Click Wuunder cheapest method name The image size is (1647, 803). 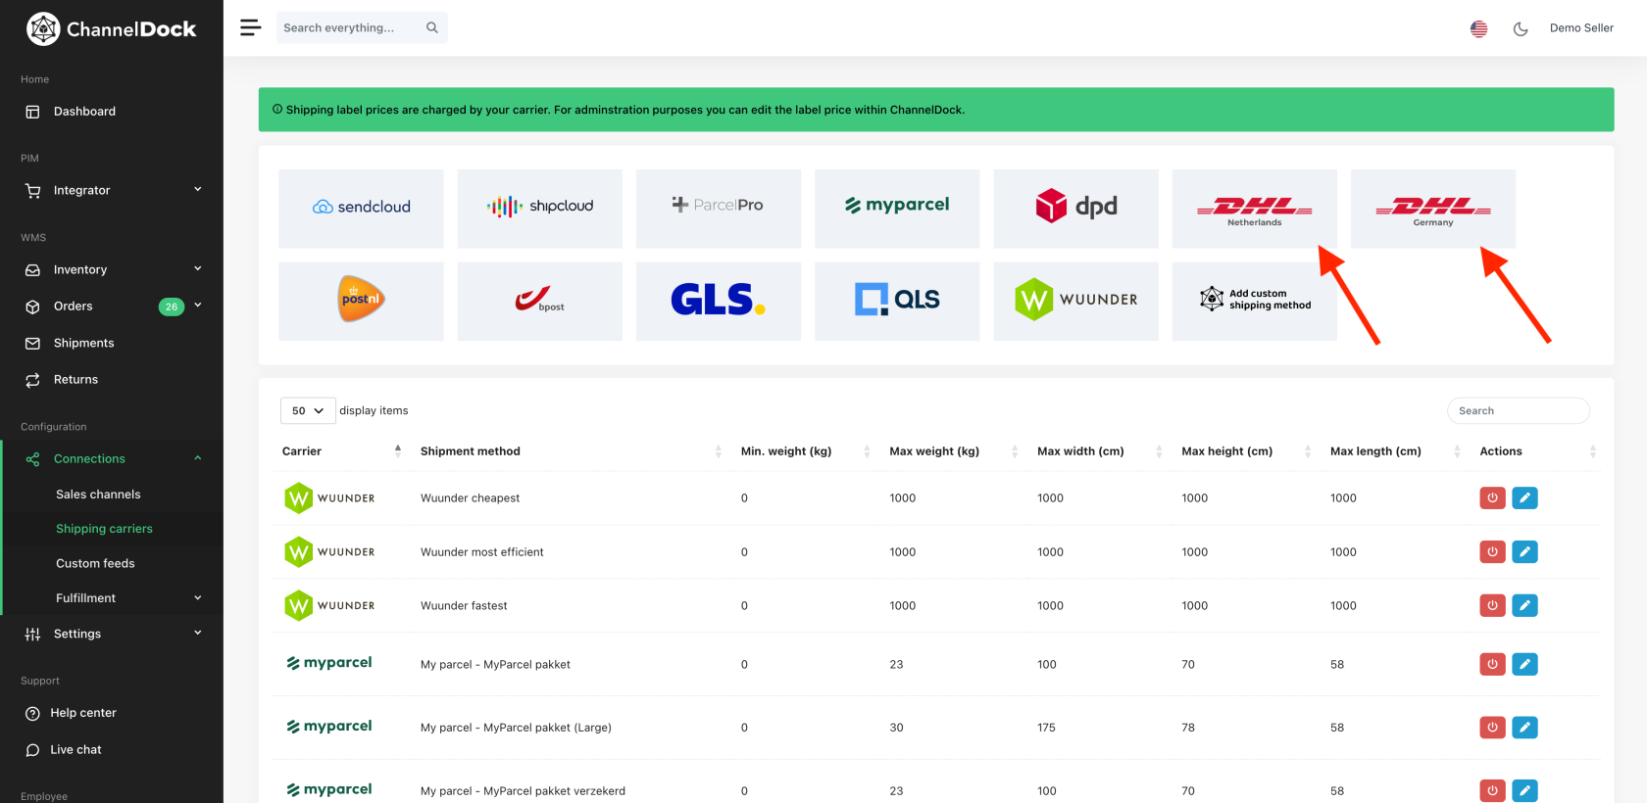point(471,498)
